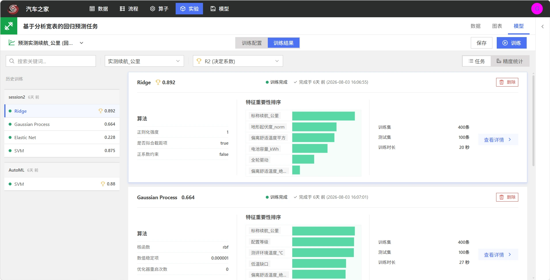
Task: Select SVM with score 0.875
Action: pyautogui.click(x=62, y=151)
